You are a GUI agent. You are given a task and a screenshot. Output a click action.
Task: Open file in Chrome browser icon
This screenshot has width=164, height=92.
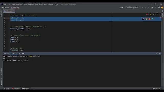point(146,19)
